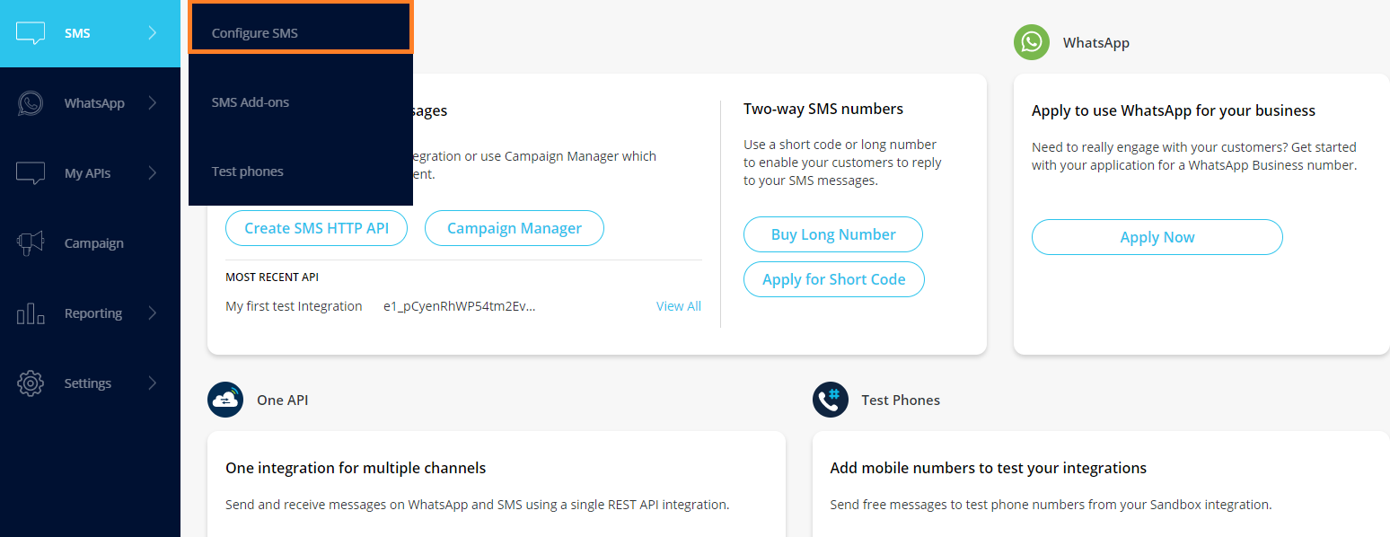The image size is (1390, 537).
Task: Click the Reporting bar chart icon
Action: coord(31,313)
